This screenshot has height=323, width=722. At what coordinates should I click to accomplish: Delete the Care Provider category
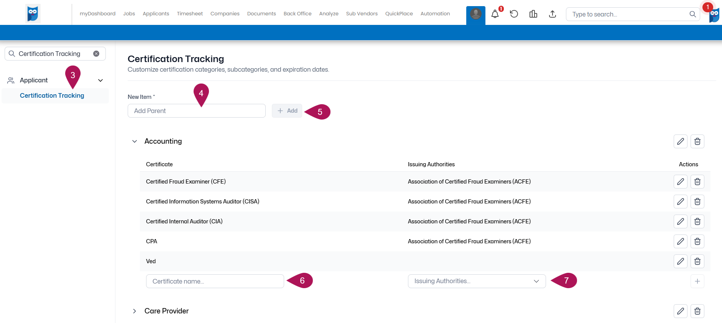[x=697, y=311]
